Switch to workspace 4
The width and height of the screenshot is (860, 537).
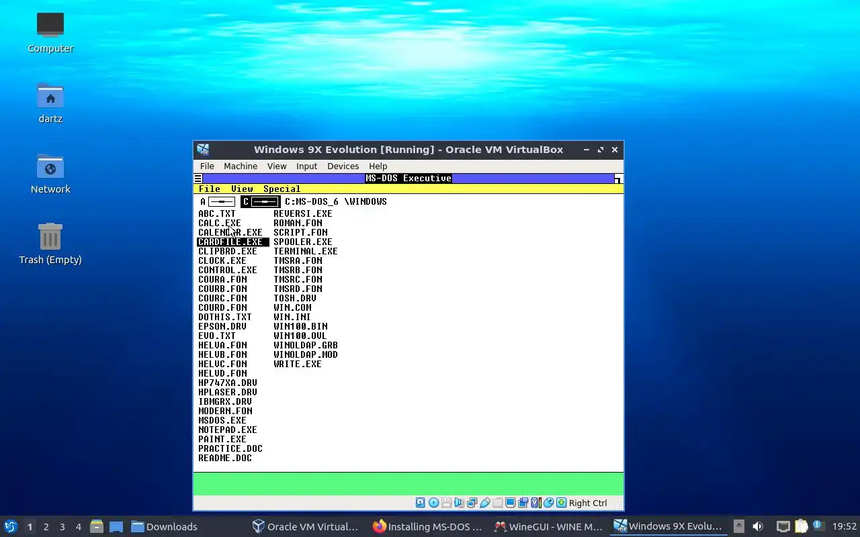pyautogui.click(x=78, y=527)
